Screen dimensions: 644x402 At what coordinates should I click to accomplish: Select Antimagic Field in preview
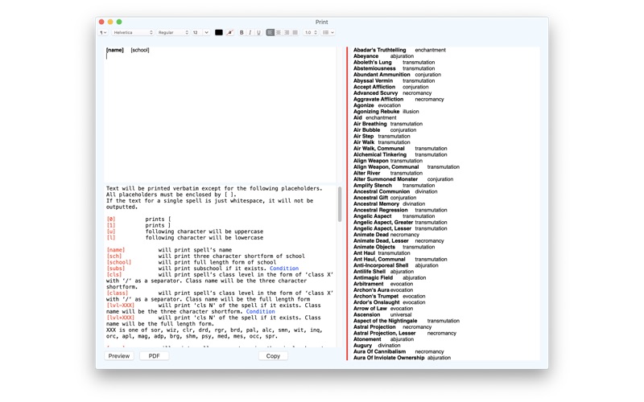[x=373, y=277]
